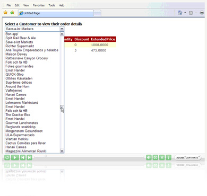Image resolution: width=207 pixels, height=196 pixels.
Task: Click the customer list scrollbar thumb
Action: (x=62, y=107)
